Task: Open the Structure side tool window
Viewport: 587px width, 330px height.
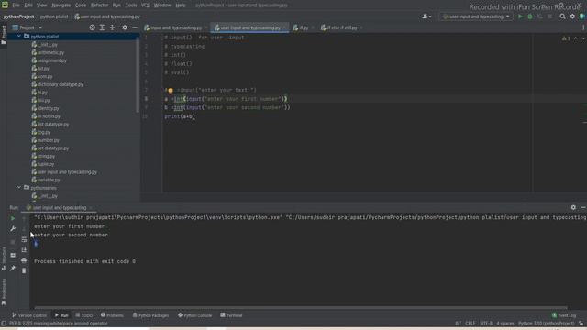Action: [4, 258]
